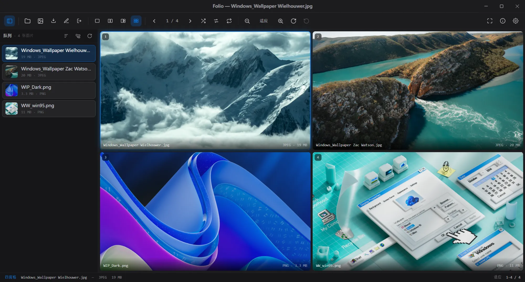Click the queue list options icon
Image resolution: width=525 pixels, height=282 pixels.
tap(78, 36)
